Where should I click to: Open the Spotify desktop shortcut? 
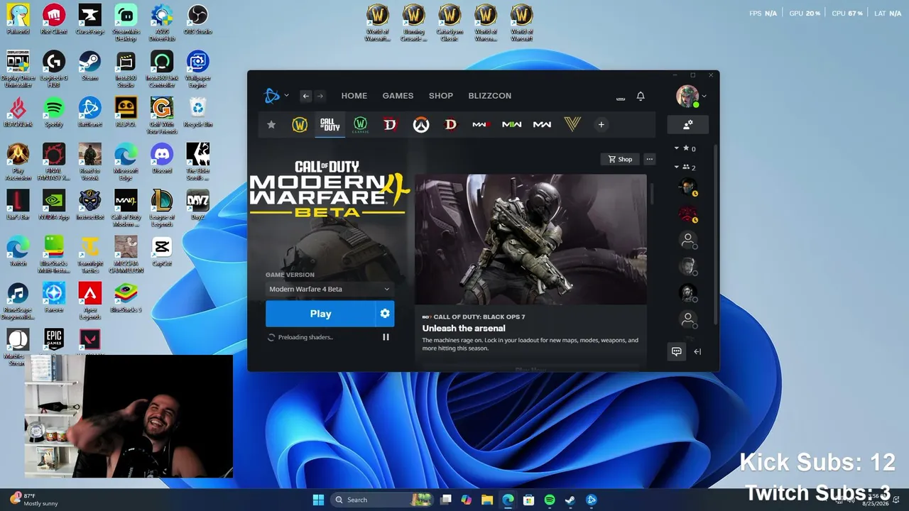[54, 112]
